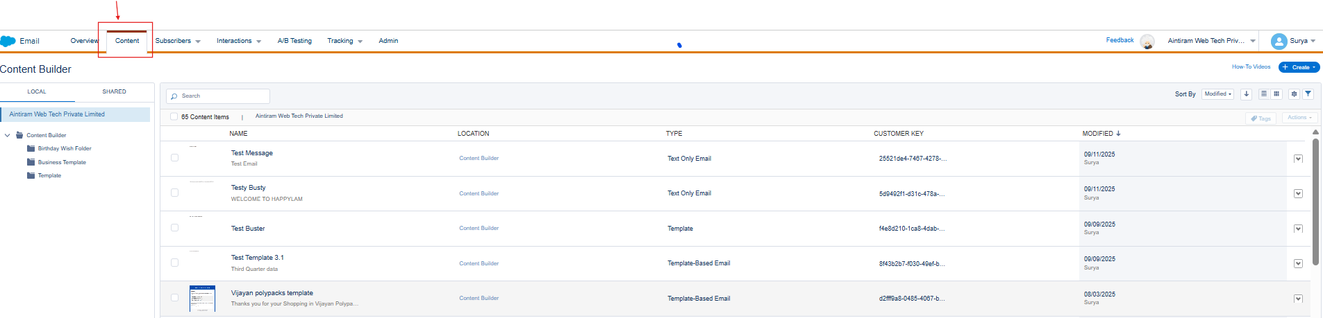Click the sort direction arrow button

click(x=1247, y=94)
